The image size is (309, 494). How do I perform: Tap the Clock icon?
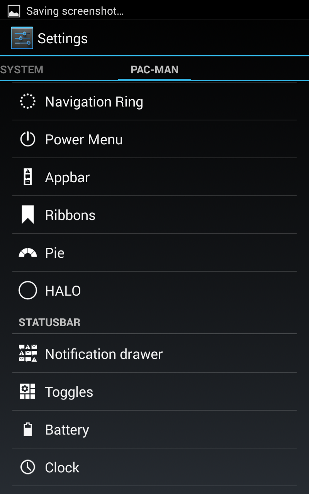coord(28,467)
